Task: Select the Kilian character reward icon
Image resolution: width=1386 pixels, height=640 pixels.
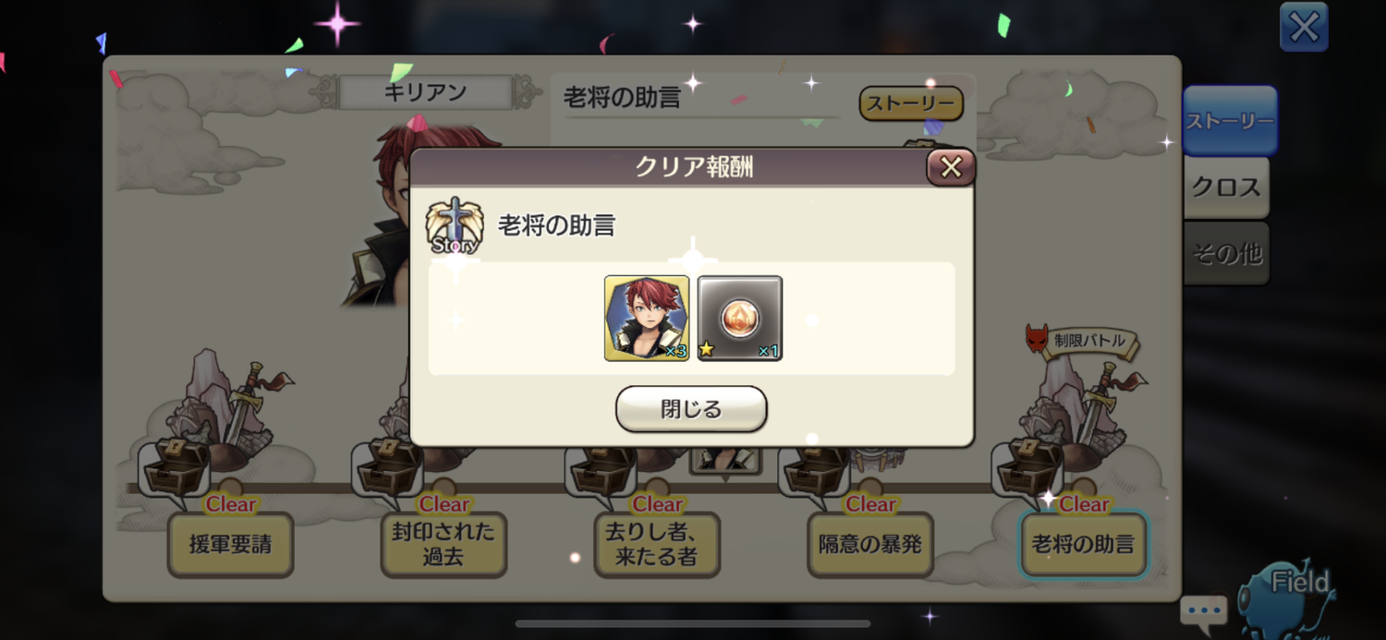Action: pos(647,318)
